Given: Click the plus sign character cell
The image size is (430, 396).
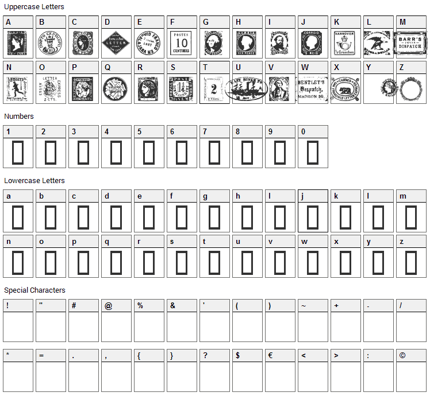Looking at the screenshot, I should click(x=345, y=320).
